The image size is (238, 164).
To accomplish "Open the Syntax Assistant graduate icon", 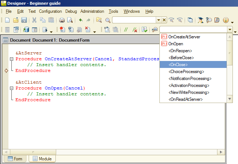I will [x=201, y=20].
